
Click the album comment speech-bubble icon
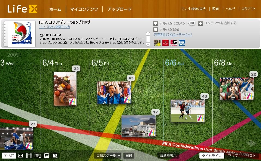[156, 23]
